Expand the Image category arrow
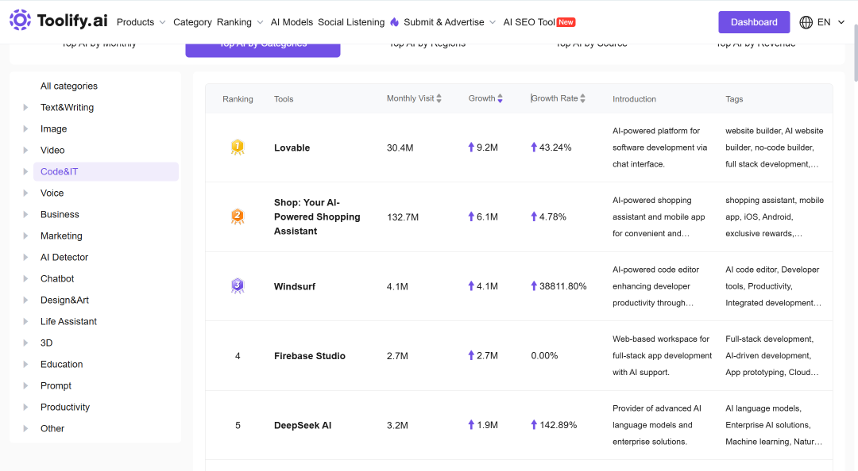The image size is (858, 471). click(25, 129)
